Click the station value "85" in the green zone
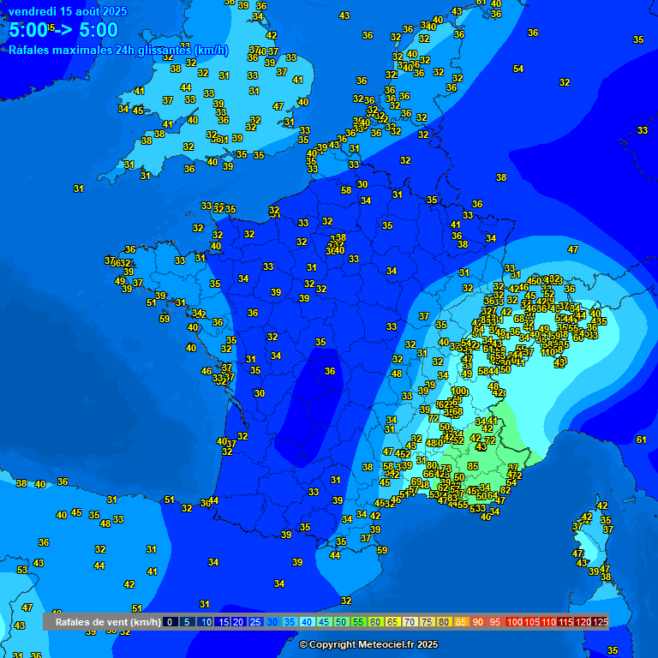 pyautogui.click(x=473, y=466)
